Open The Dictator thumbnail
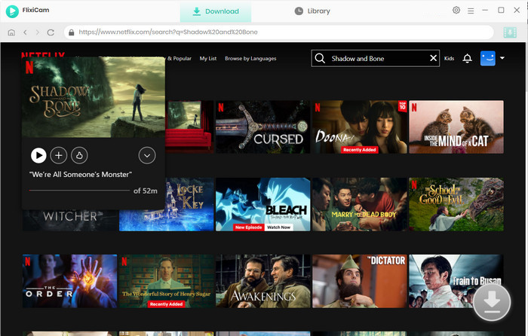 [x=359, y=281]
